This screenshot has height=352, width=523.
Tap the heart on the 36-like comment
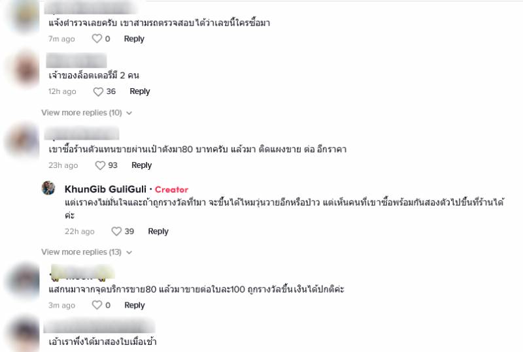[98, 91]
